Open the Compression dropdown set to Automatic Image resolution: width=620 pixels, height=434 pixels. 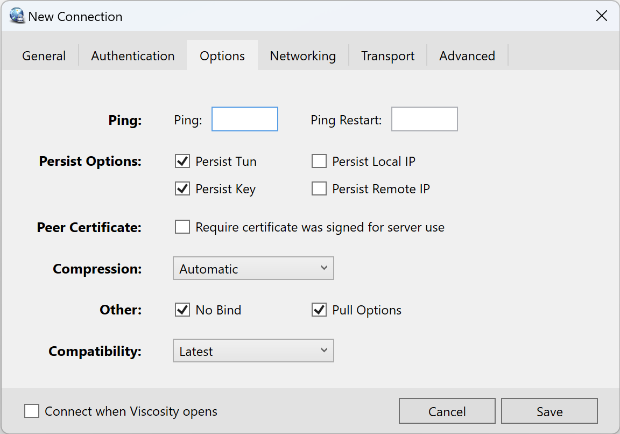[253, 269]
